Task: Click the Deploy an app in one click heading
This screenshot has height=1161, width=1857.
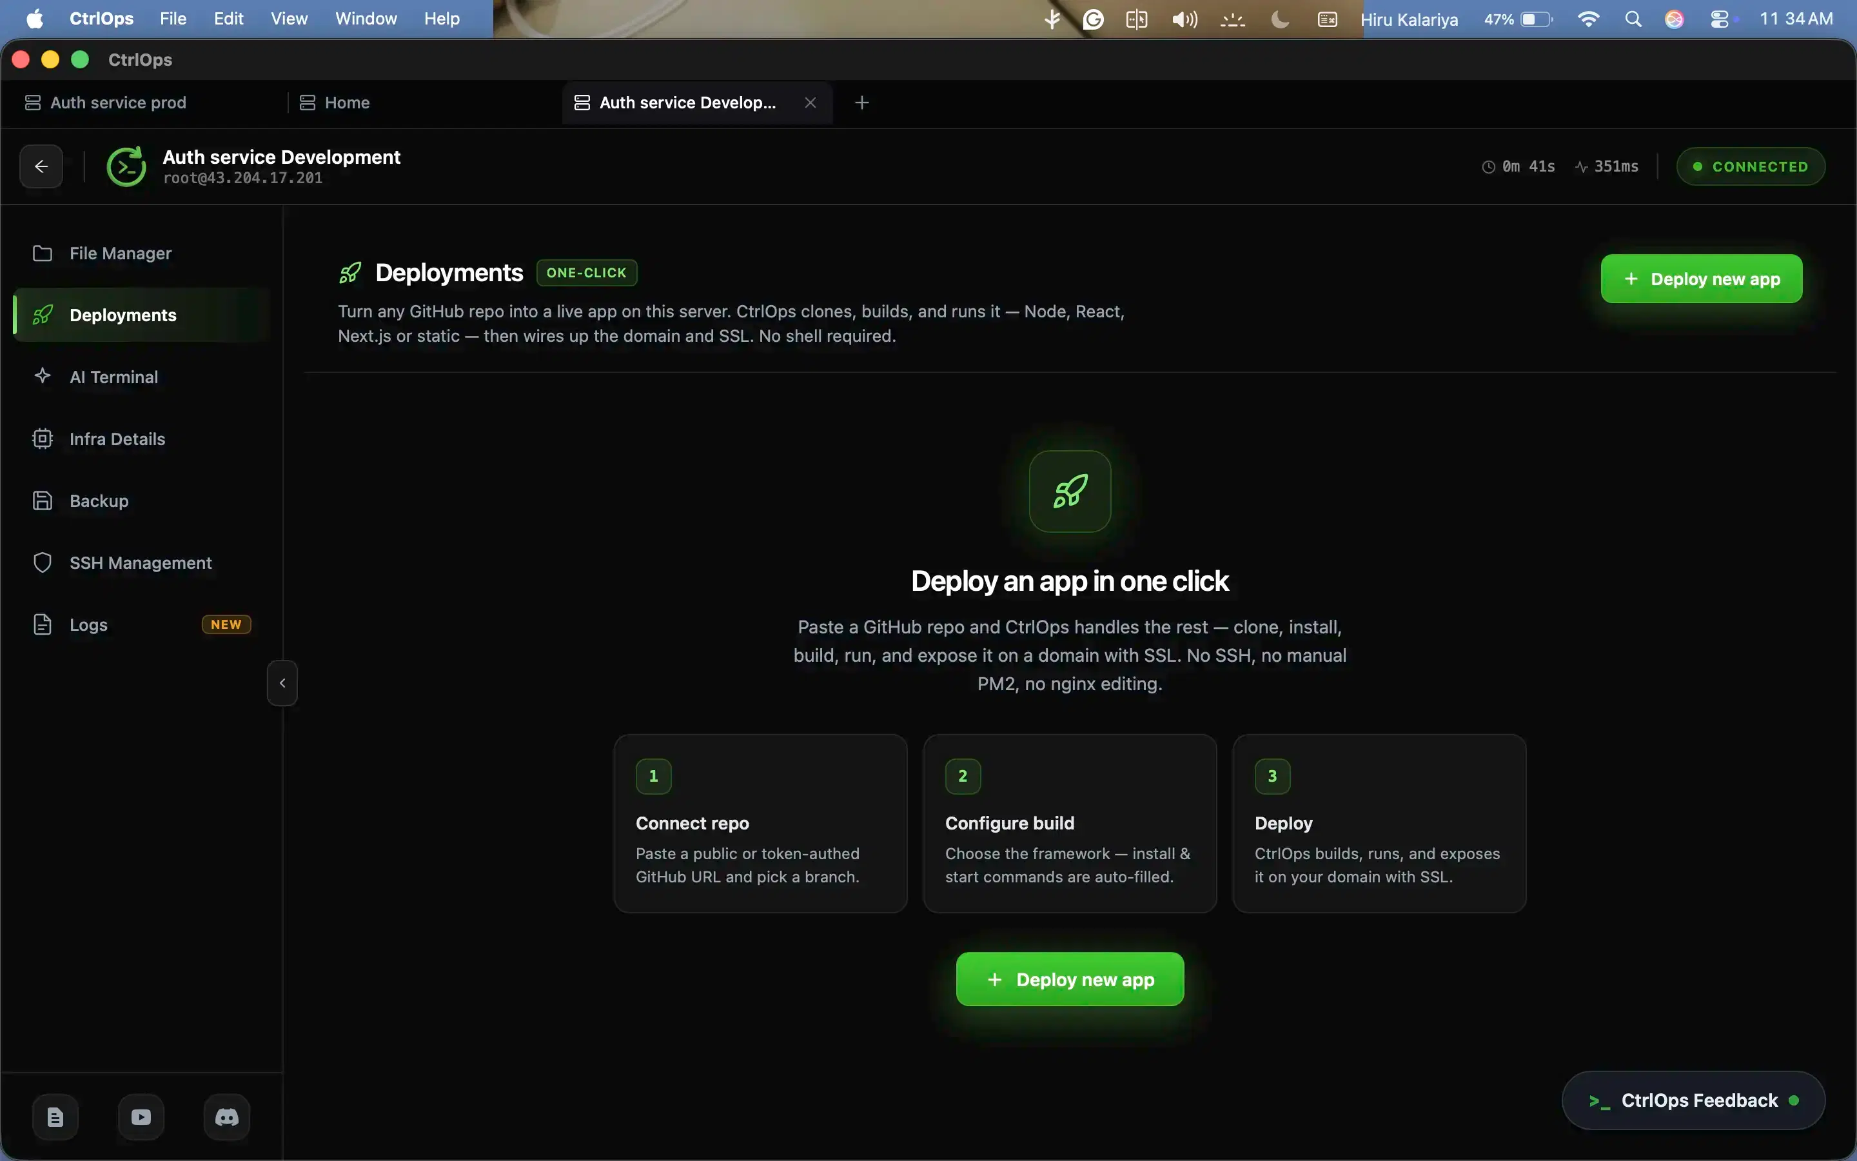Action: (x=1070, y=581)
